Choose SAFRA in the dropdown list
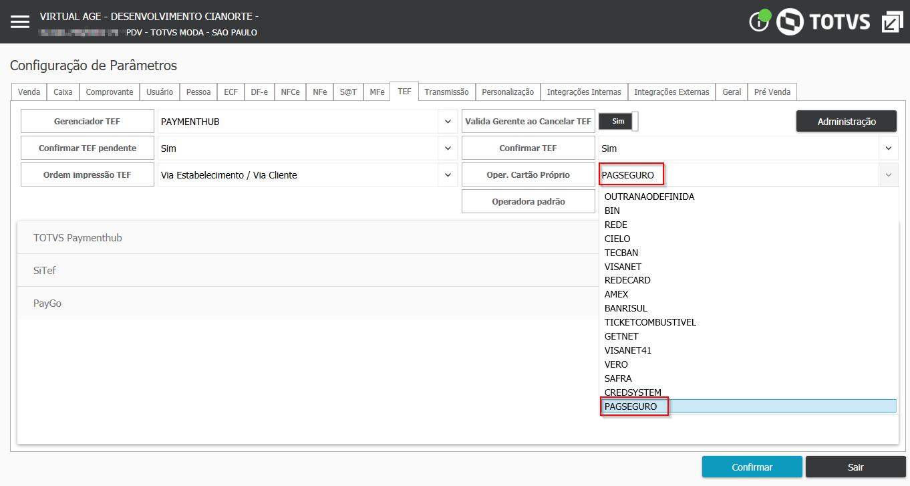This screenshot has width=910, height=486. click(748, 378)
